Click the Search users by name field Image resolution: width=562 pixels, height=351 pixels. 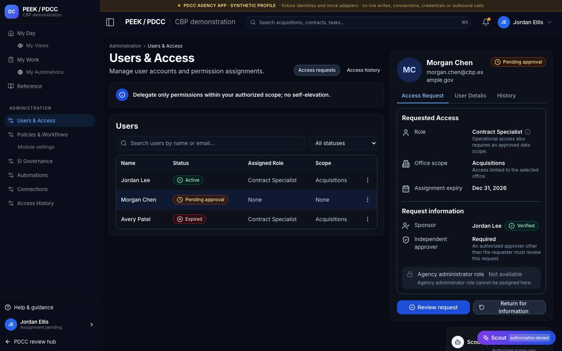[x=211, y=143]
